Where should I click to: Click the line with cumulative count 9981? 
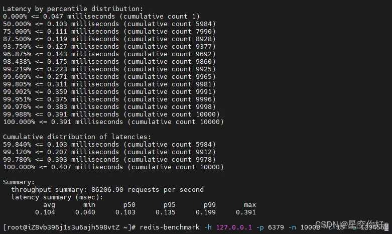[x=109, y=84]
